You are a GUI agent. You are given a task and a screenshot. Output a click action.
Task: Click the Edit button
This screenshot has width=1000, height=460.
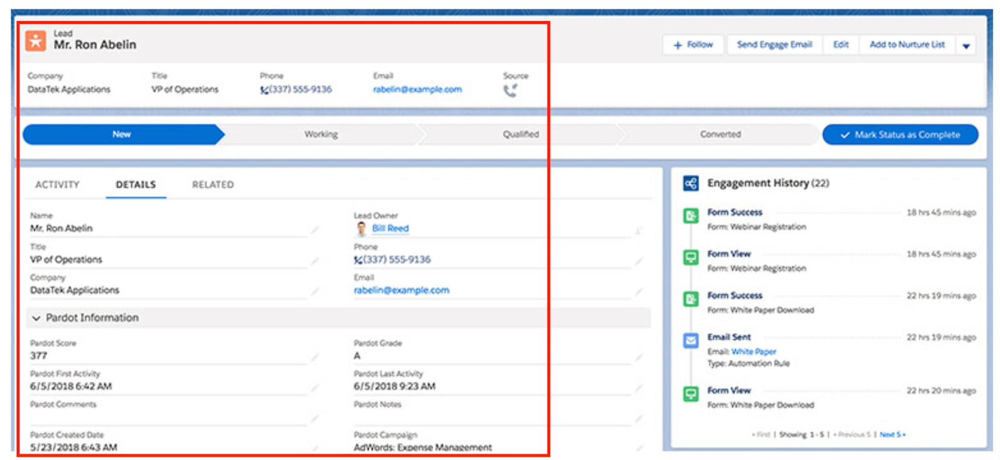pos(841,45)
